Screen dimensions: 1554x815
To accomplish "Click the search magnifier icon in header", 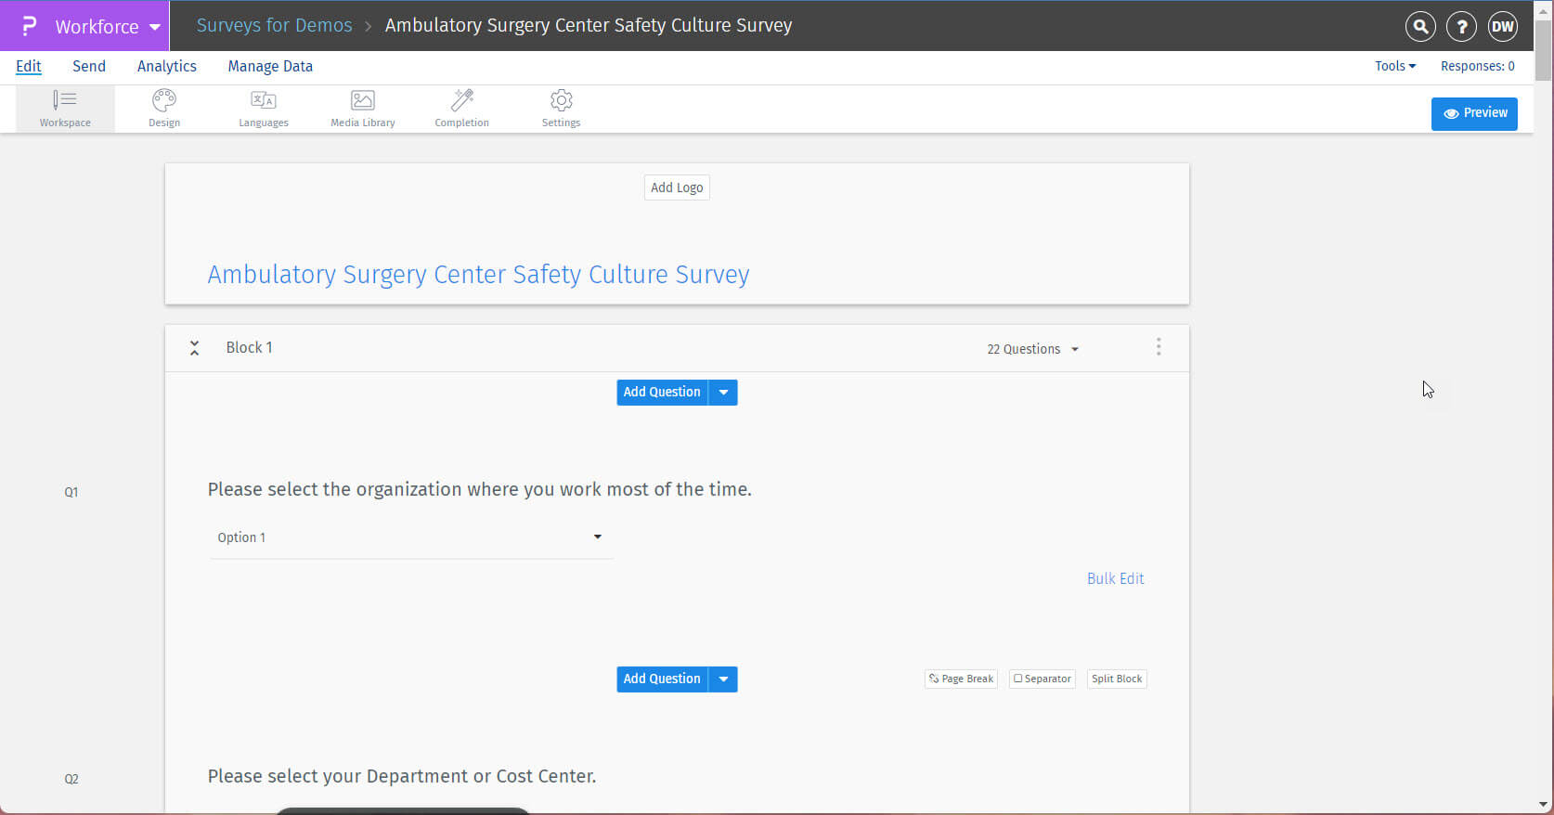I will 1420,27.
